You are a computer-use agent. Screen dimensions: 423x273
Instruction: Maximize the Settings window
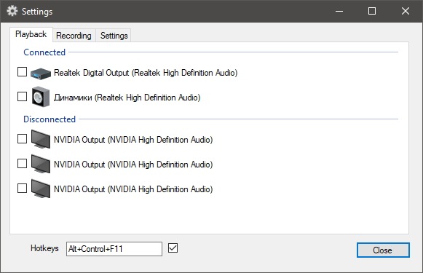point(372,11)
